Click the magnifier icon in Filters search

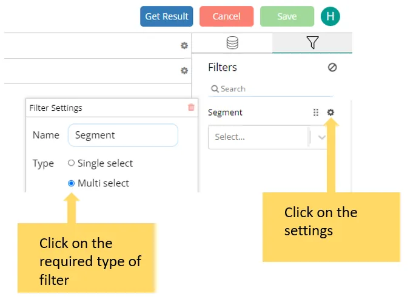[215, 89]
